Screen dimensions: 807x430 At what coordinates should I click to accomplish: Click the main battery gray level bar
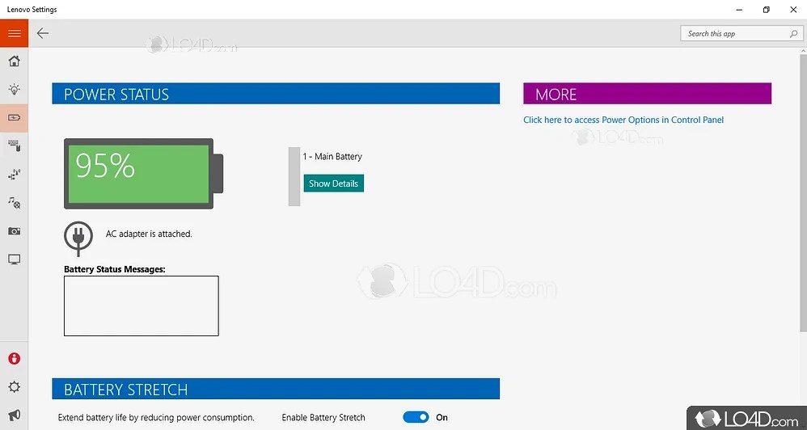tap(294, 176)
